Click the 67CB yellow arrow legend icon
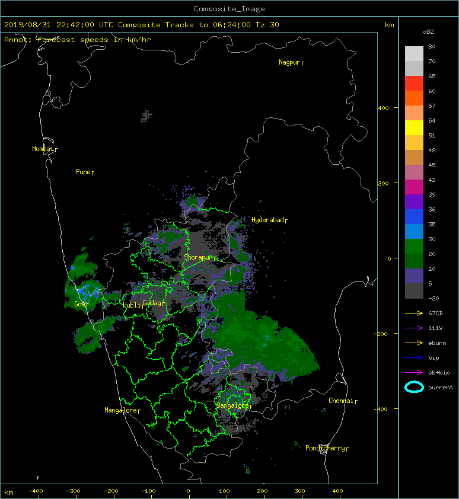 tap(414, 313)
